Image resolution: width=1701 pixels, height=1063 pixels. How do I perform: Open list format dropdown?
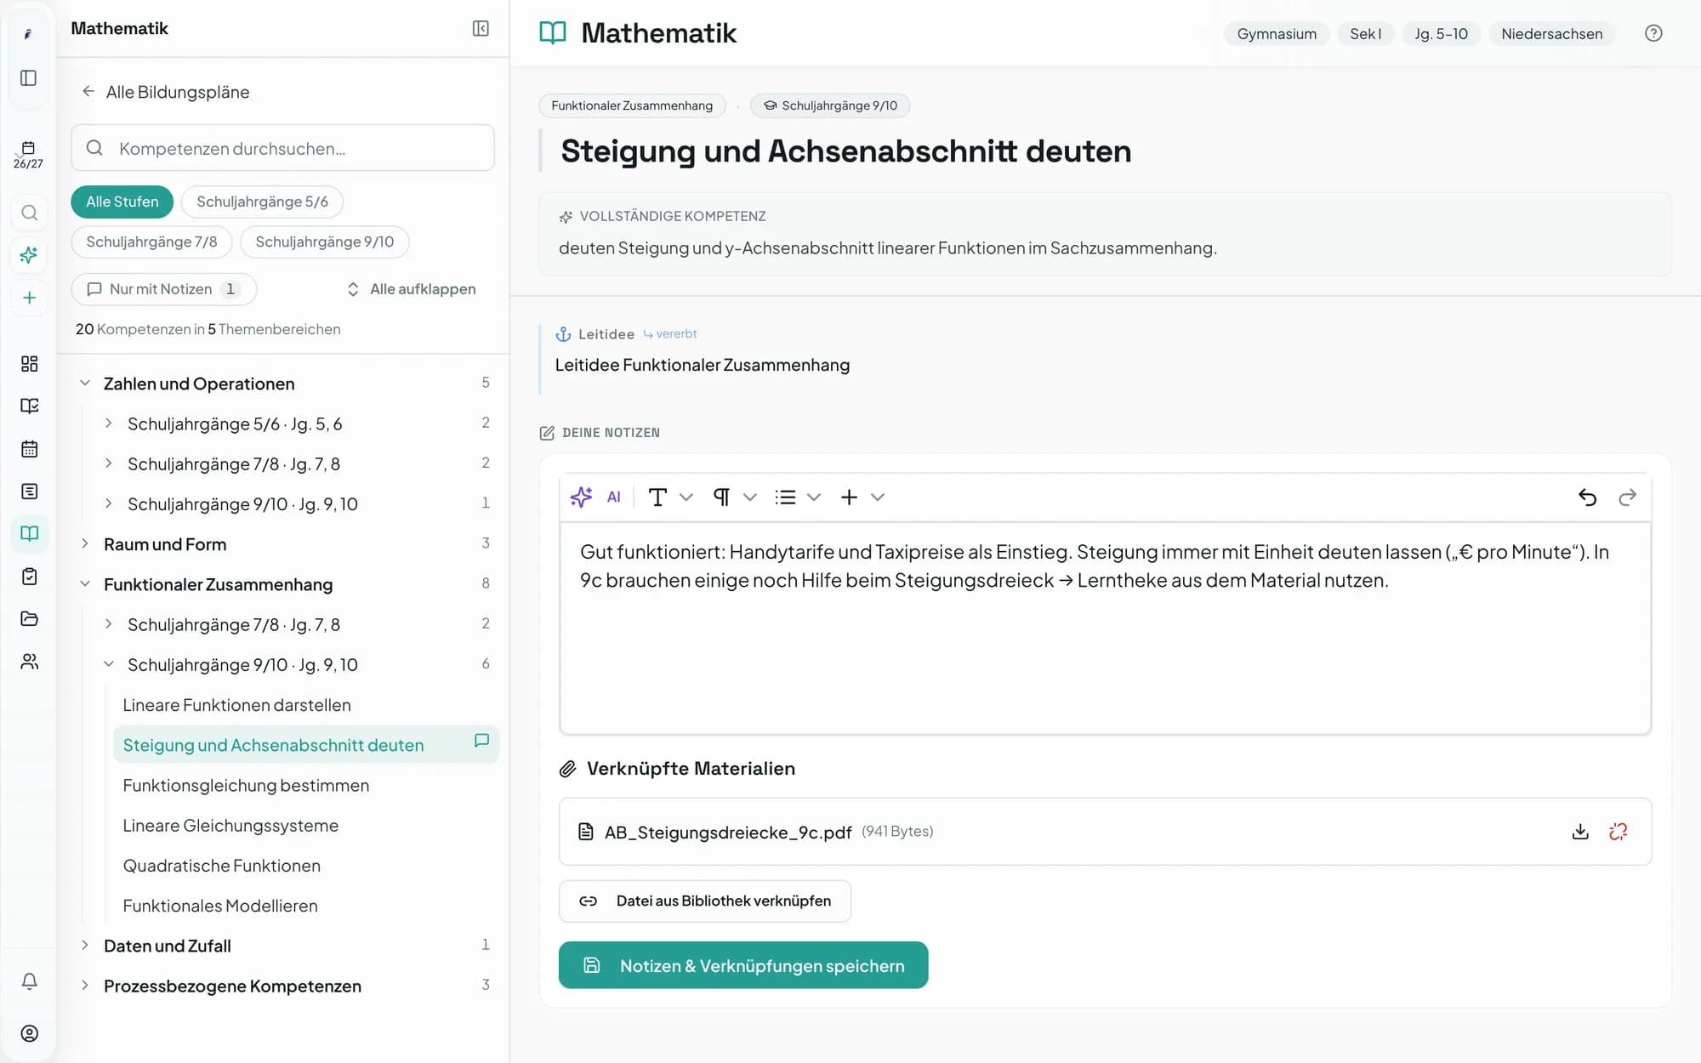point(798,497)
